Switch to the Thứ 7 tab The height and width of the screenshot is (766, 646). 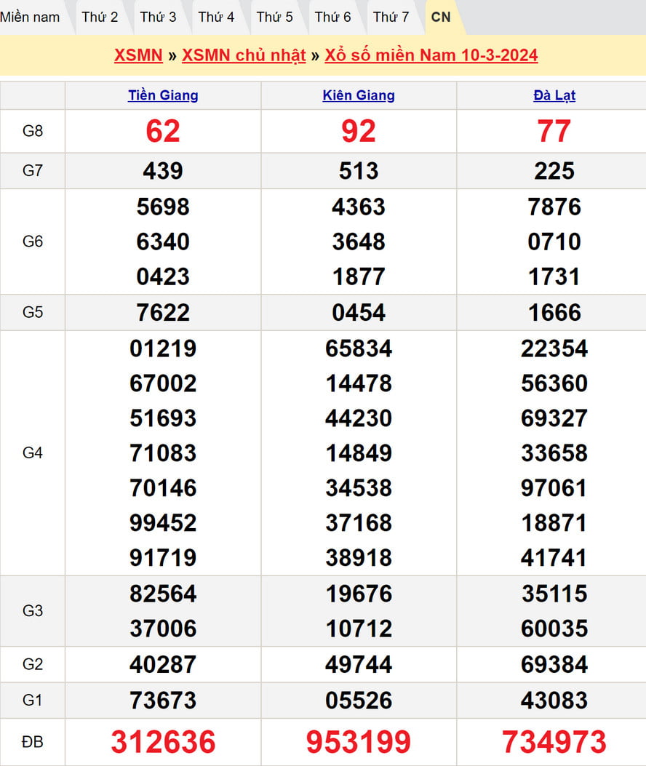tap(391, 17)
